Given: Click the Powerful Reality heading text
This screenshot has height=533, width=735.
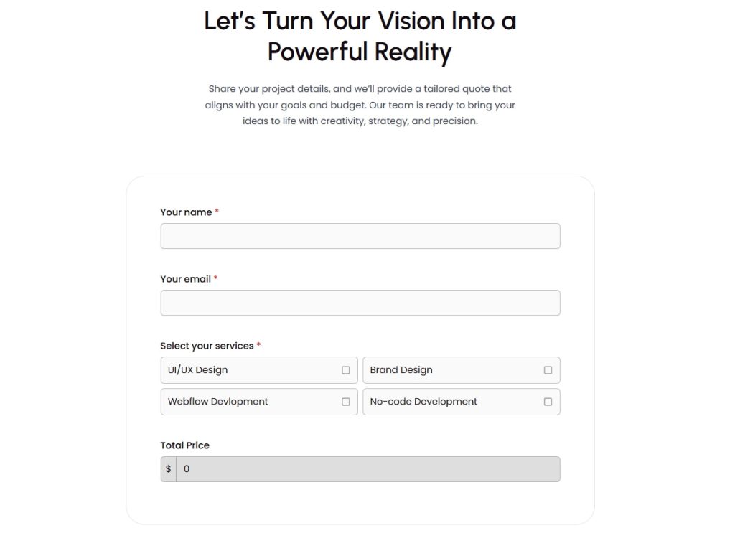Looking at the screenshot, I should click(x=359, y=52).
